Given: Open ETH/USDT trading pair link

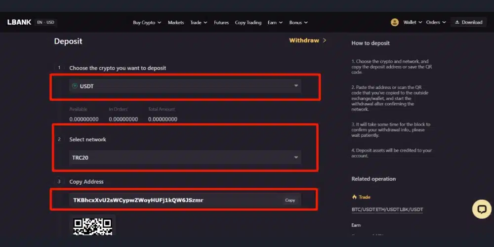Looking at the screenshot, I should coord(387,209).
